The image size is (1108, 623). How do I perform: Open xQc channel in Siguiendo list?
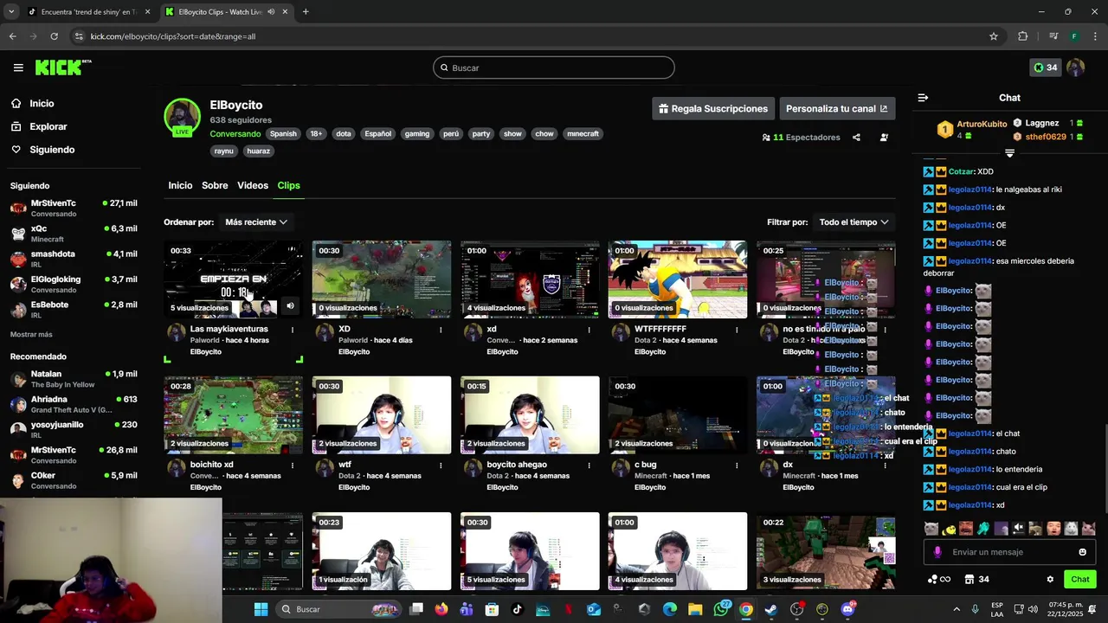pyautogui.click(x=74, y=234)
